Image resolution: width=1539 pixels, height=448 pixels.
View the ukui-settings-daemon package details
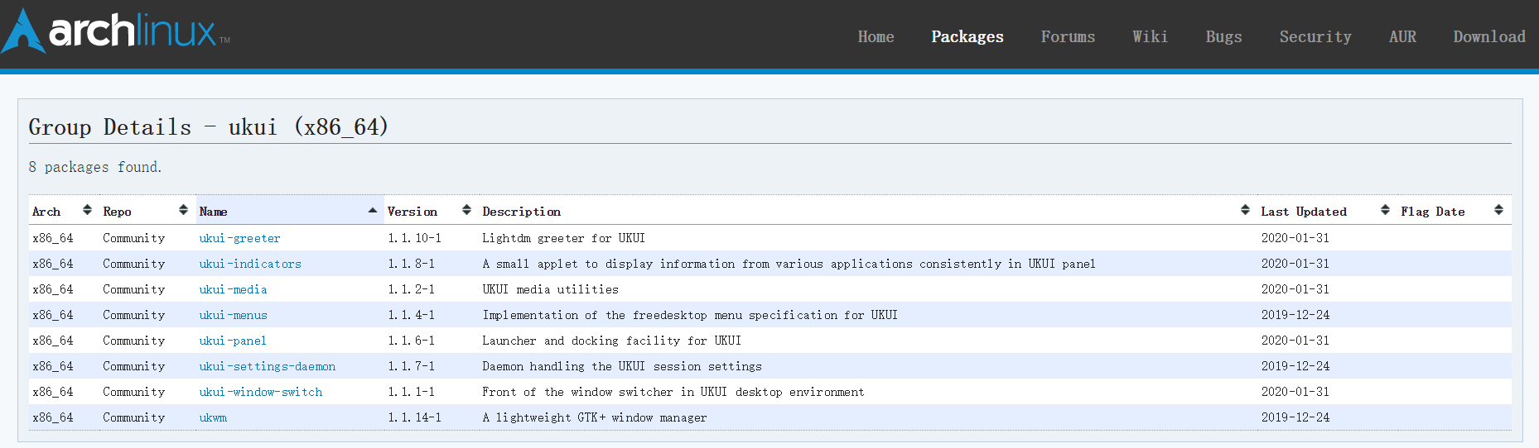pyautogui.click(x=267, y=366)
